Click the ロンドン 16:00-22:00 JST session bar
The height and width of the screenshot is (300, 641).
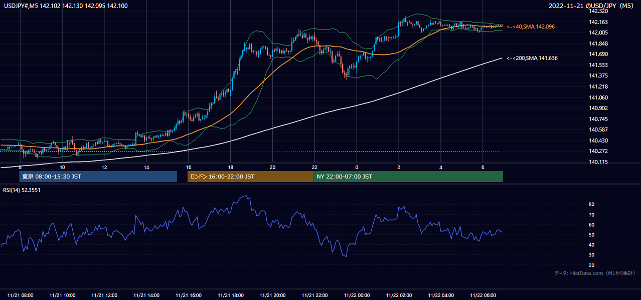(x=250, y=176)
